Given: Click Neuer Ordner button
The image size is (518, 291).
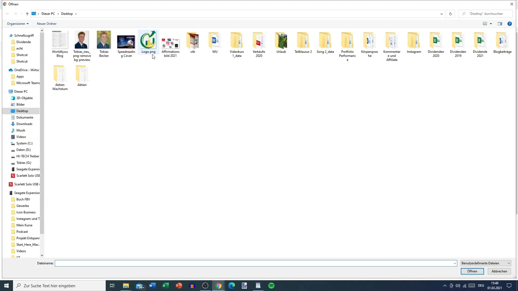Looking at the screenshot, I should (47, 23).
